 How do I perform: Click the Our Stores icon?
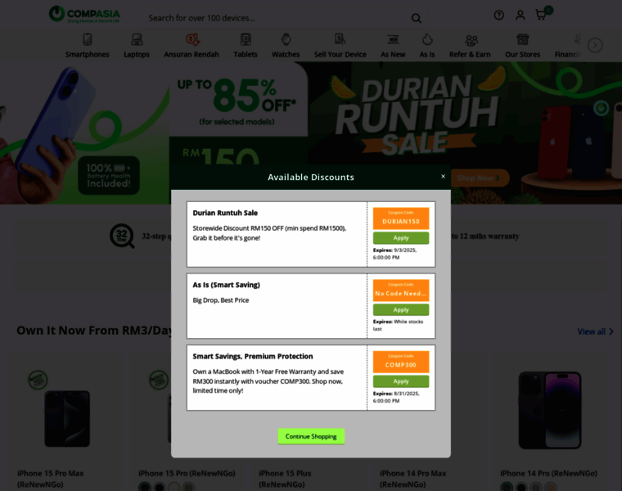click(x=522, y=39)
